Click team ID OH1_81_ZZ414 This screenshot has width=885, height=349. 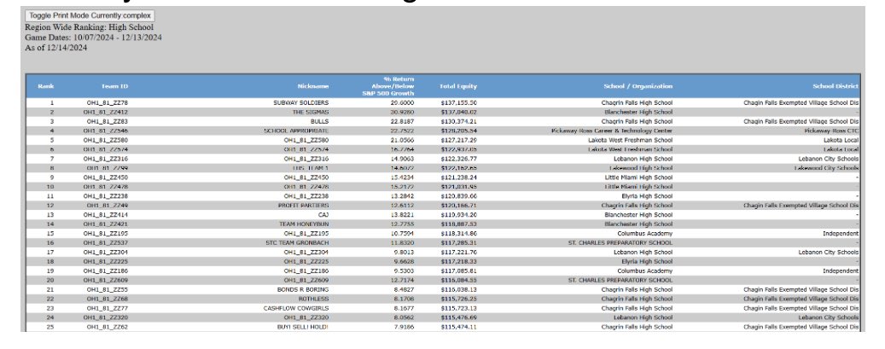point(106,214)
